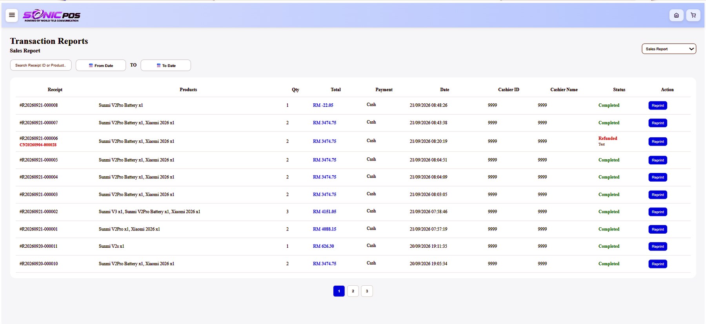This screenshot has width=706, height=324.
Task: Reprint receipt #R20260920-000011
Action: pyautogui.click(x=658, y=247)
